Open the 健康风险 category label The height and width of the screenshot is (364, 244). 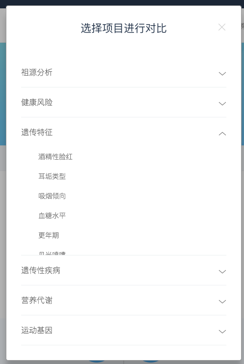pyautogui.click(x=37, y=102)
